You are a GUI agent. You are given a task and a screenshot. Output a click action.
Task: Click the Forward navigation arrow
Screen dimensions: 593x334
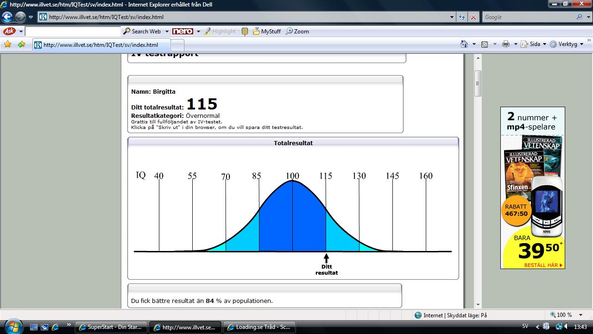pyautogui.click(x=20, y=17)
